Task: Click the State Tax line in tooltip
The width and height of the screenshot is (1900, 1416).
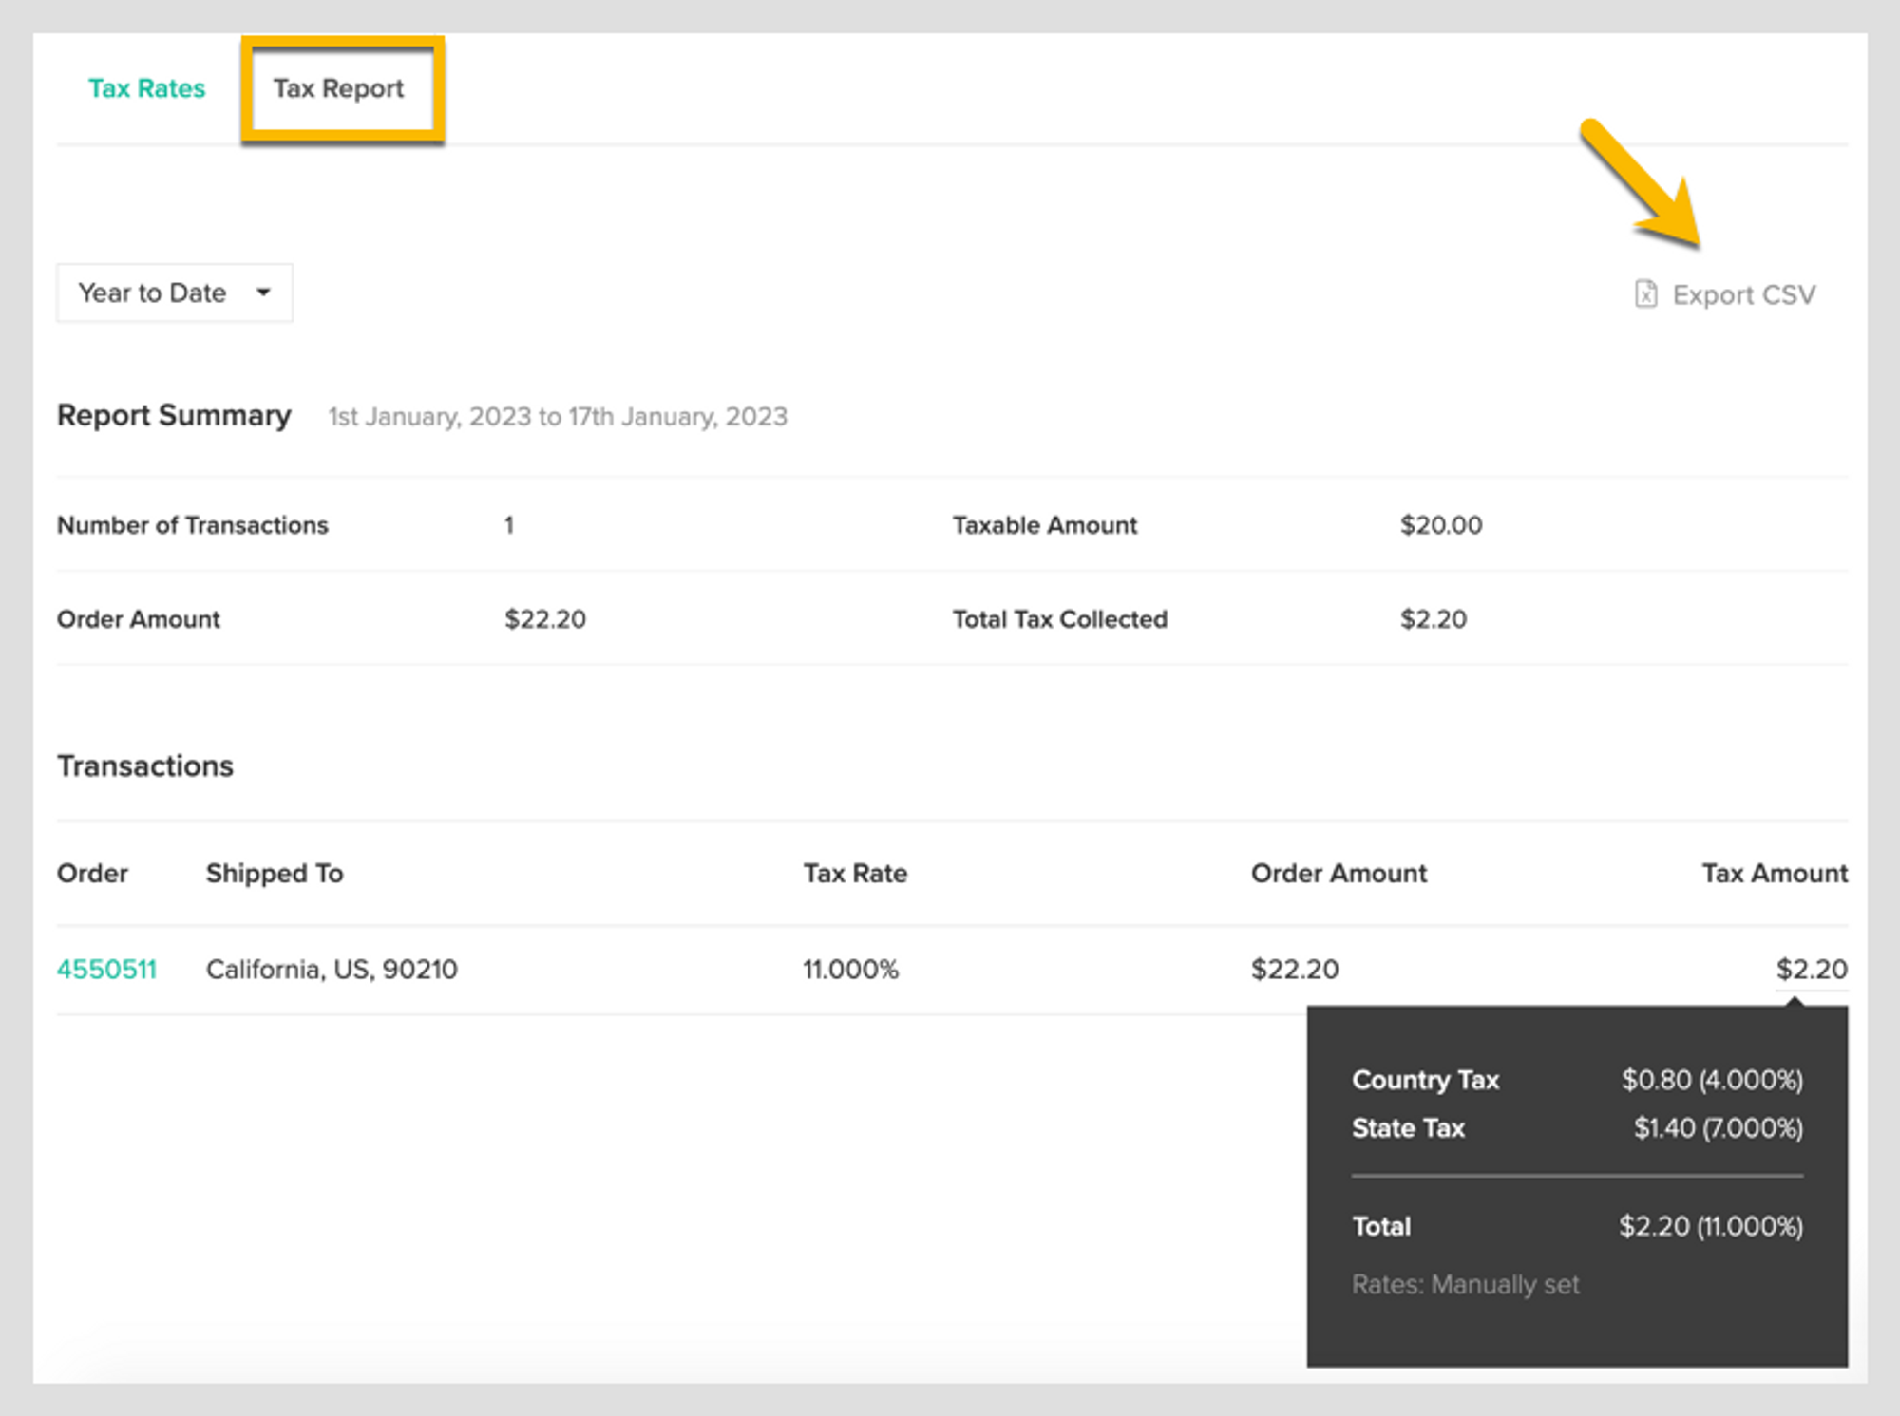Action: [1408, 1128]
